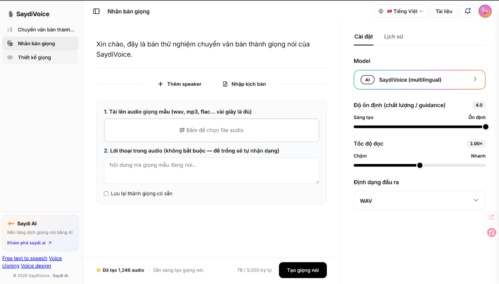The width and height of the screenshot is (499, 284).
Task: Click the pink grid floating widget icon
Action: (492, 217)
